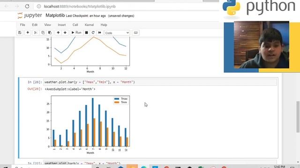This screenshot has height=168, width=300.
Task: Move selected cell up arrow
Action: (58, 33)
